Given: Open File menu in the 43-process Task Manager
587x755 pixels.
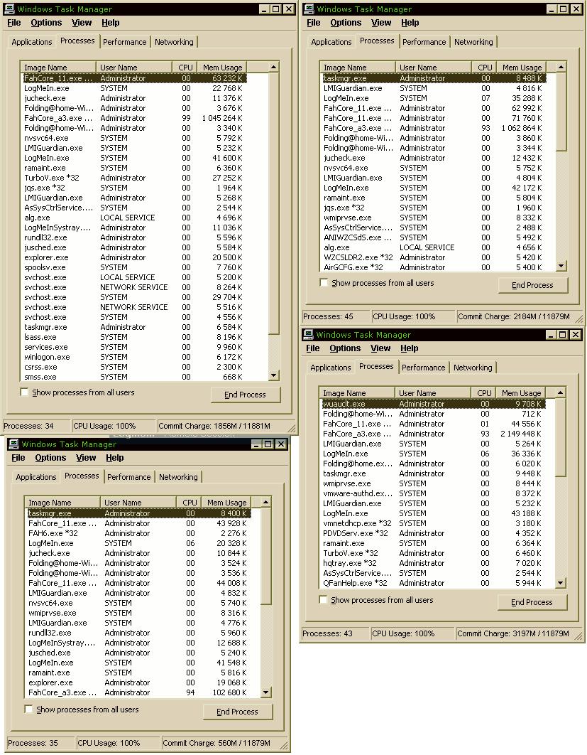Looking at the screenshot, I should pyautogui.click(x=313, y=348).
